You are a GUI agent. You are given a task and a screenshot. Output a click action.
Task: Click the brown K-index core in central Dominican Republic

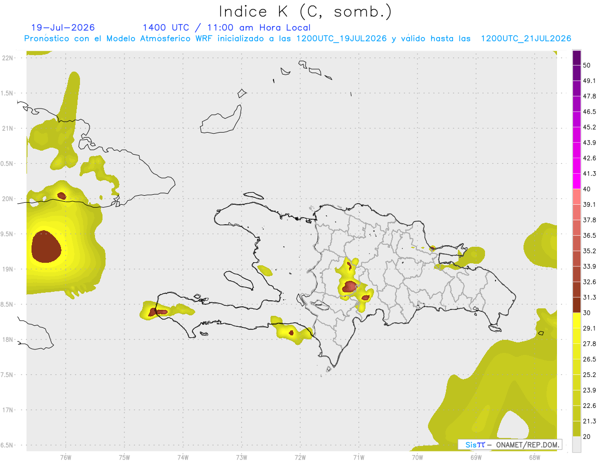tap(349, 287)
